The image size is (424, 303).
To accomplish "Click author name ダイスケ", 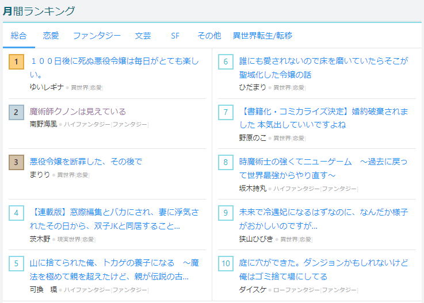I will coord(253,289).
